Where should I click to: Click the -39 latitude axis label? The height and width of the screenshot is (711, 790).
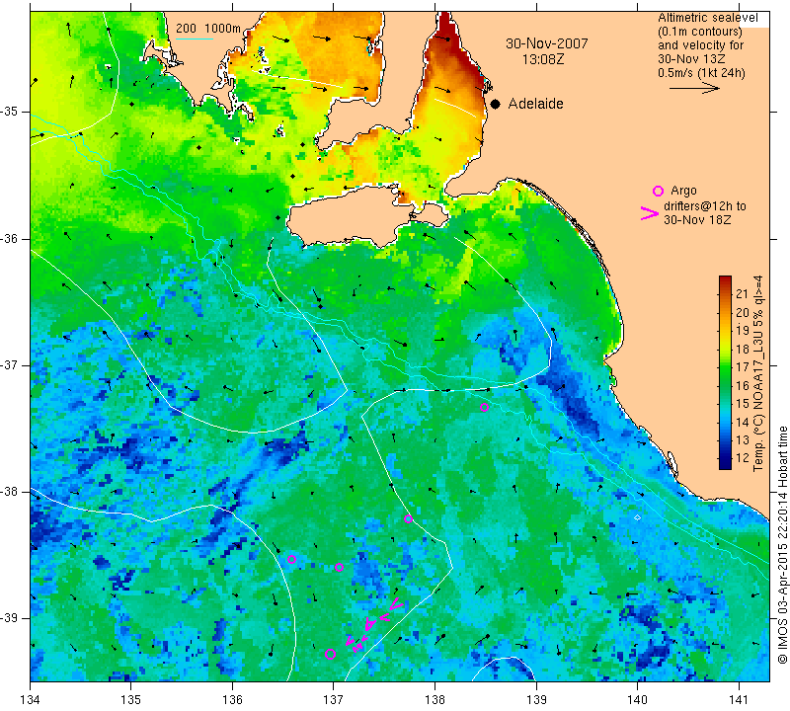click(x=9, y=618)
